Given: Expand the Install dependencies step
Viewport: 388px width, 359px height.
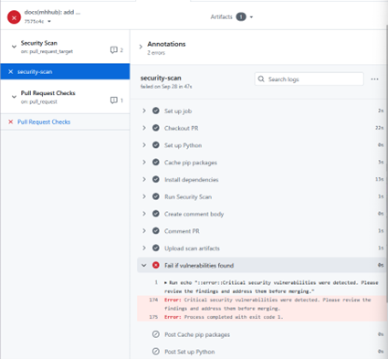Looking at the screenshot, I should [x=144, y=179].
